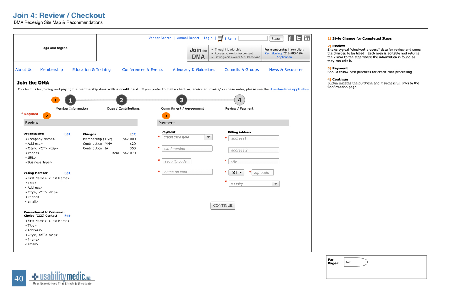
Task: Click the Vendor Search link
Action: (x=160, y=38)
